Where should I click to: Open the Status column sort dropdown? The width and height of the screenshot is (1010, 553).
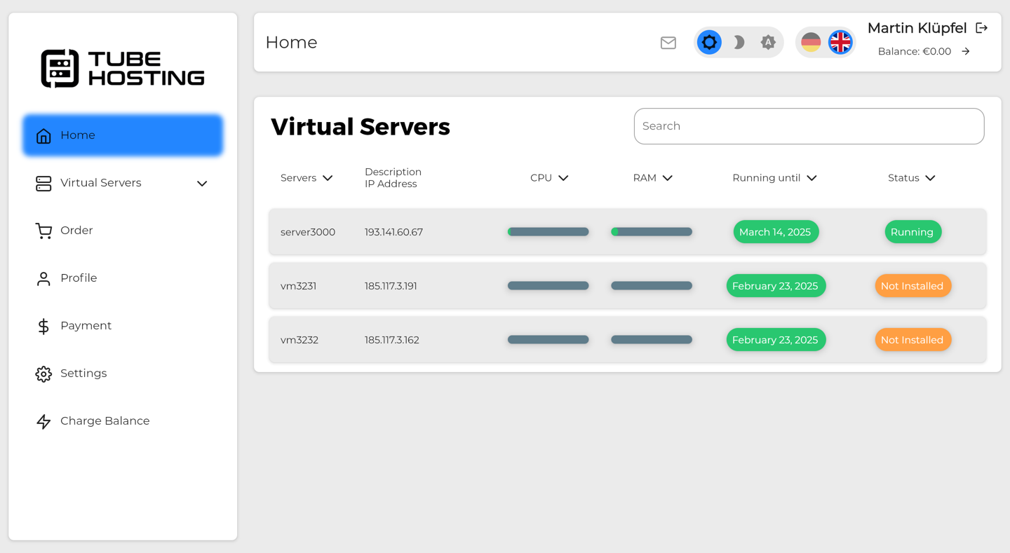click(x=929, y=177)
